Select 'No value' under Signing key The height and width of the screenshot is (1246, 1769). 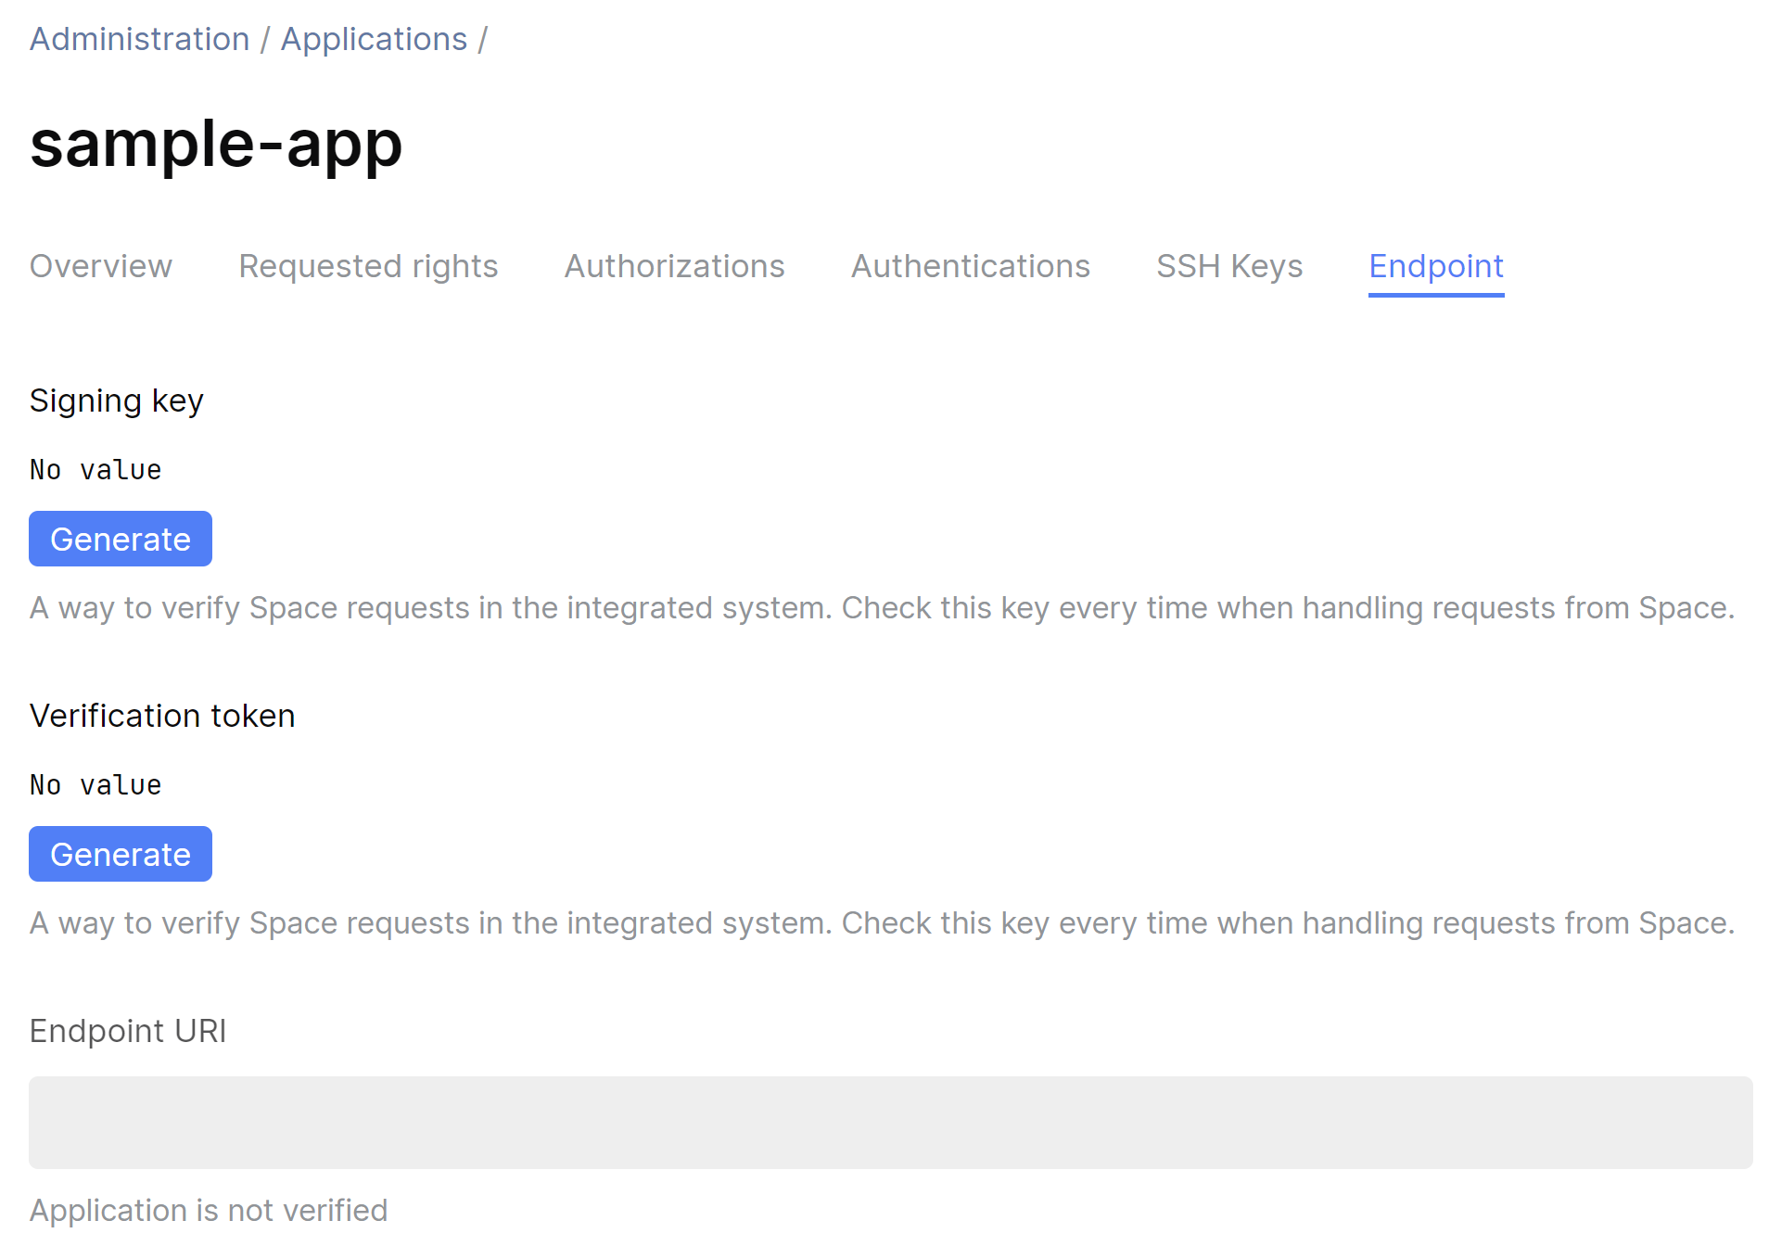click(95, 470)
